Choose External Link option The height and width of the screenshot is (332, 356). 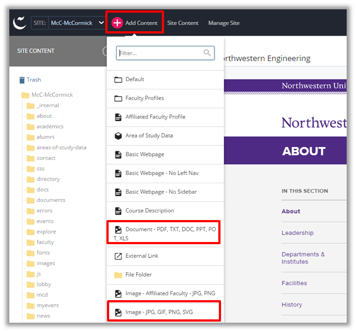pos(165,256)
